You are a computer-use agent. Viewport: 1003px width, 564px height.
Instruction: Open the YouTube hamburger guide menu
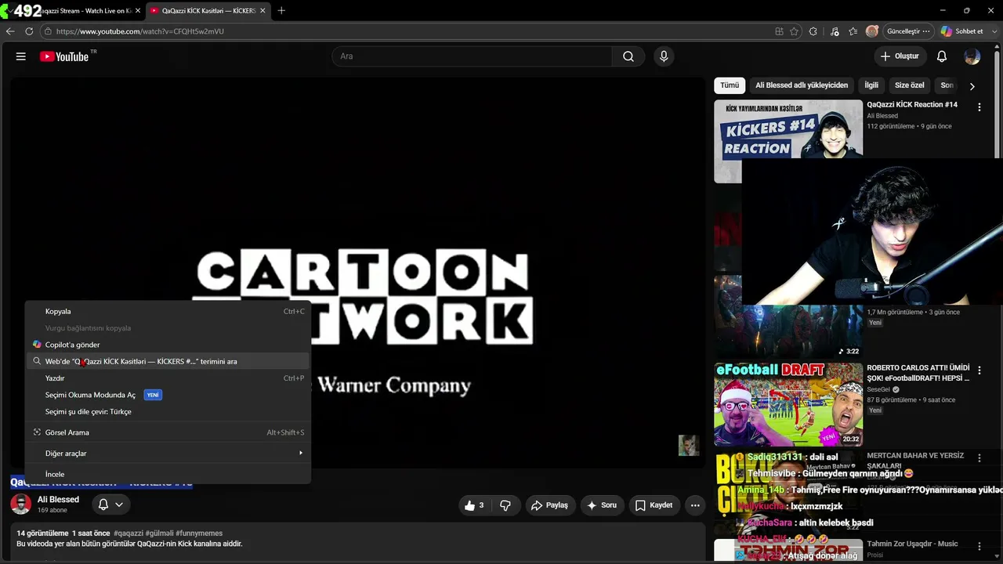[21, 56]
